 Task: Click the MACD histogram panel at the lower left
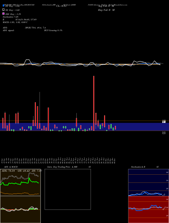pos(20,209)
